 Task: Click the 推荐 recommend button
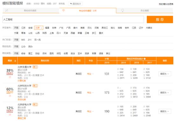[x=160, y=19]
